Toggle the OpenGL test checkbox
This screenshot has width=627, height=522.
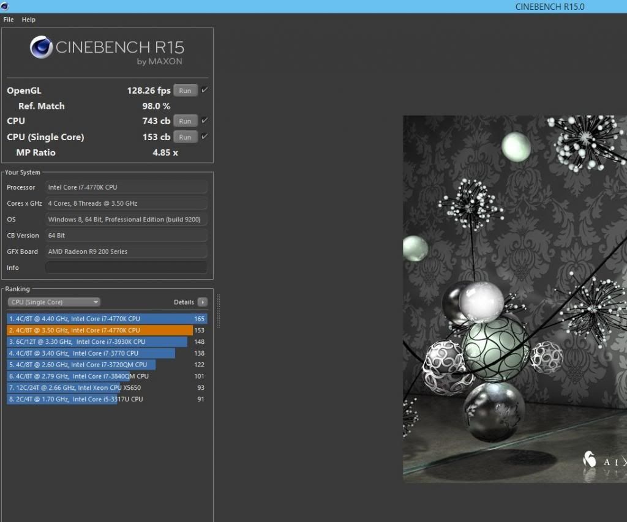coord(205,90)
